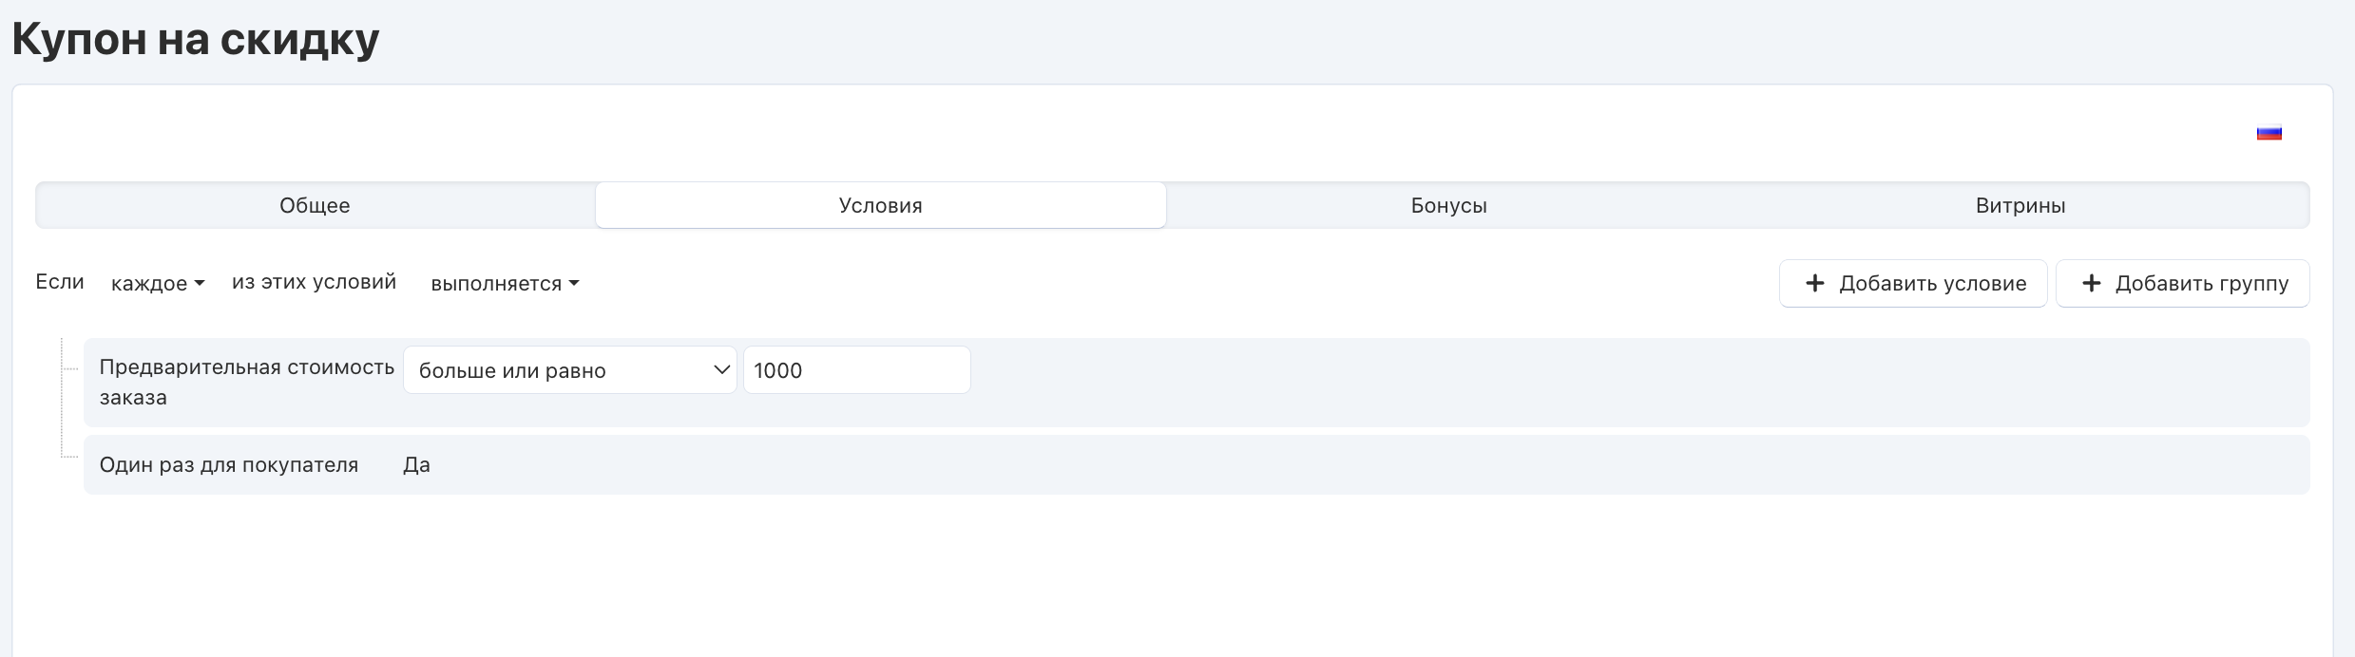This screenshot has width=2355, height=657.
Task: Click the plus icon in Добавить условие
Action: pos(1814,283)
